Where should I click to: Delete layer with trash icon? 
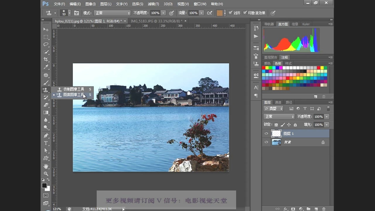(x=324, y=209)
